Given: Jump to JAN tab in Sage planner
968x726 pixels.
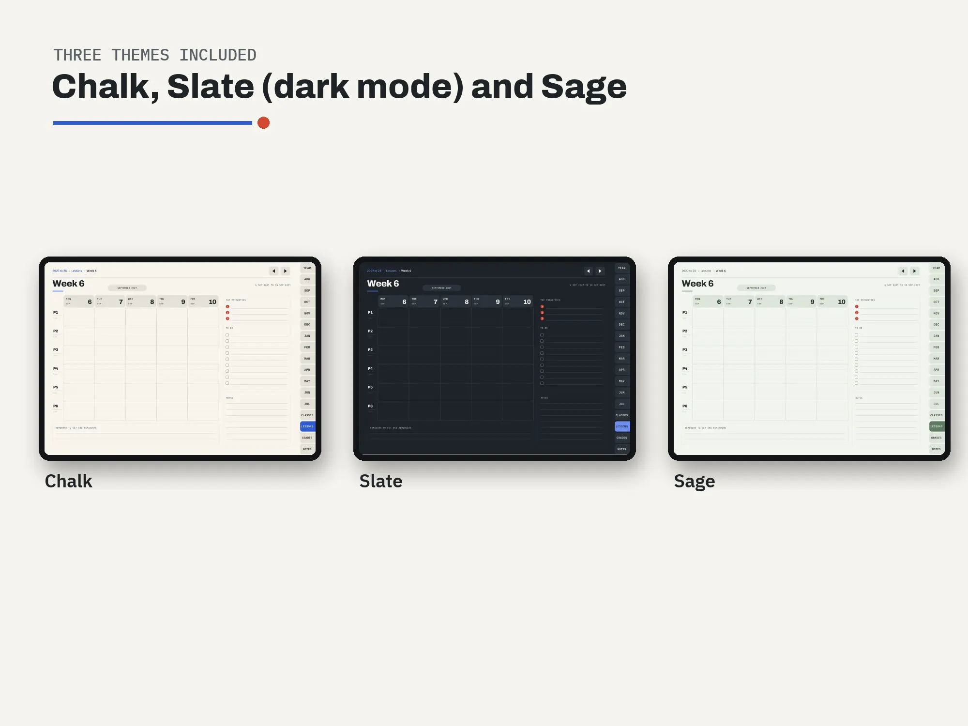Looking at the screenshot, I should click(x=937, y=336).
